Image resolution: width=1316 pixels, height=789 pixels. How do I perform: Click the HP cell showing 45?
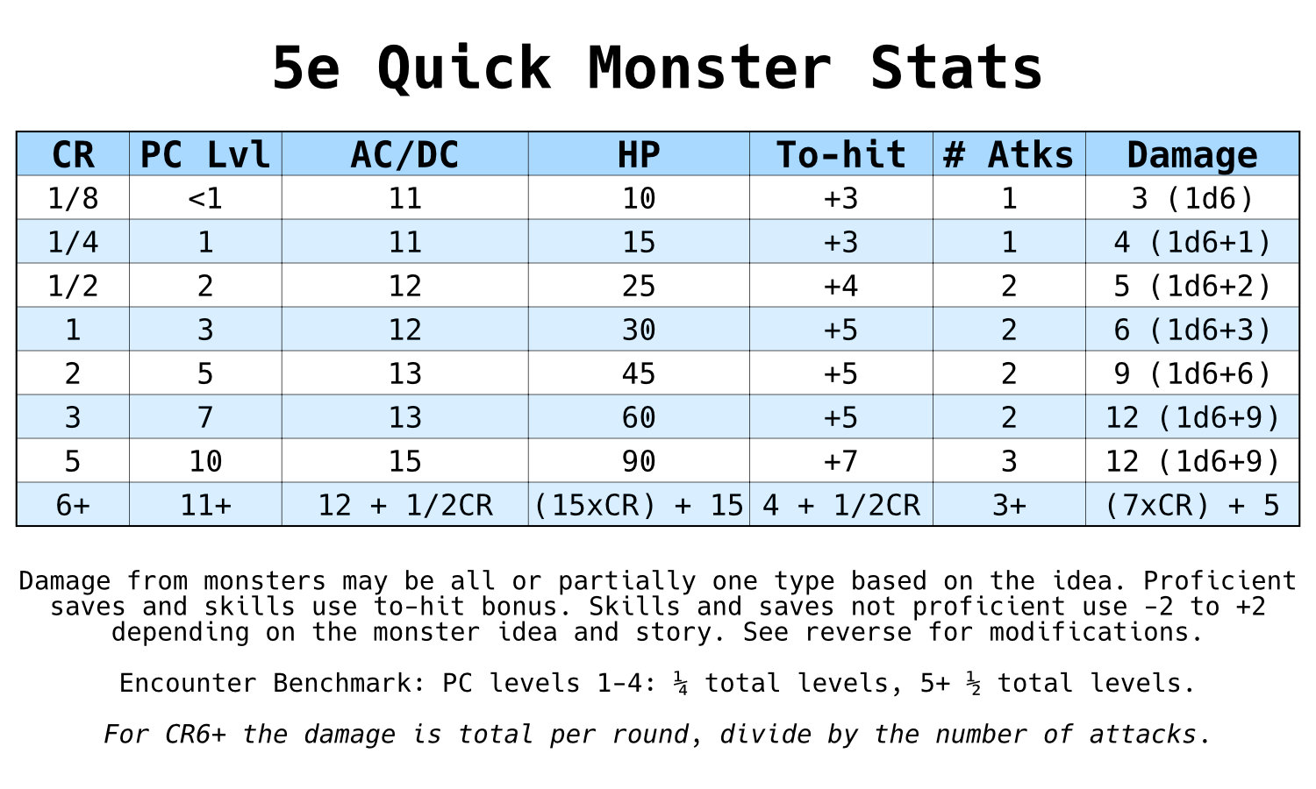(x=639, y=373)
